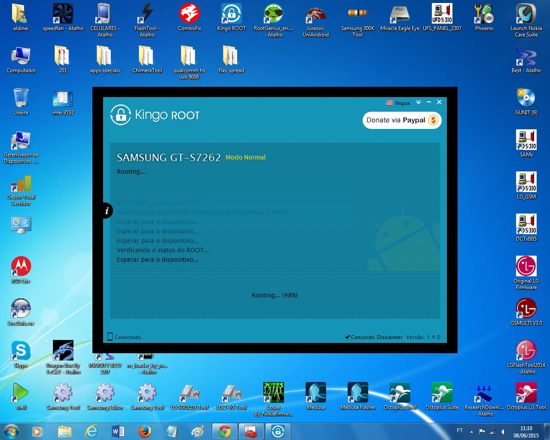Screen dimensions: 550x440
Task: Select the GUNIT (9) disc icon
Action: 526,102
